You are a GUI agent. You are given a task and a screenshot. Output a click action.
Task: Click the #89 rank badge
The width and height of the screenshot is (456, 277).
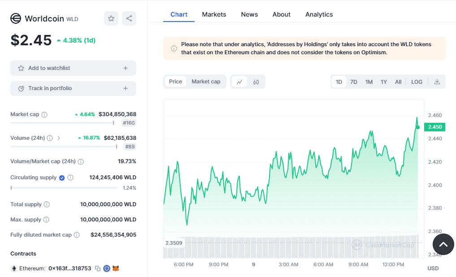[x=130, y=147]
